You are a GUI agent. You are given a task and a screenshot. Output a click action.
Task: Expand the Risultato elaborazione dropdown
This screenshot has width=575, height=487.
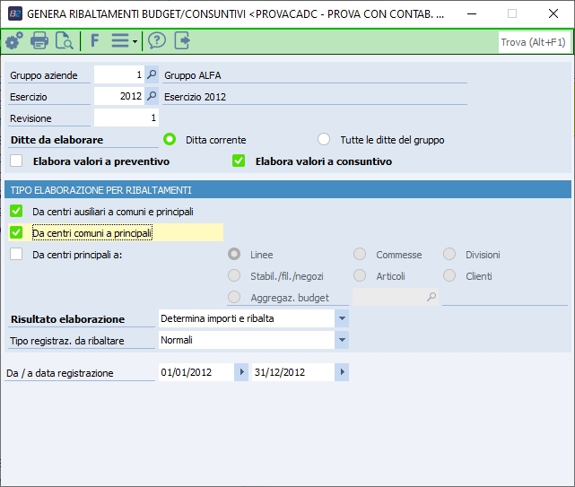342,318
